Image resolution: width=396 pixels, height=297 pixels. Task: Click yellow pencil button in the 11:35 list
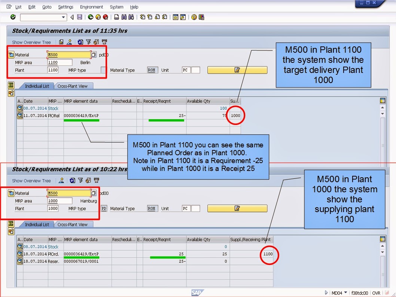point(237,70)
